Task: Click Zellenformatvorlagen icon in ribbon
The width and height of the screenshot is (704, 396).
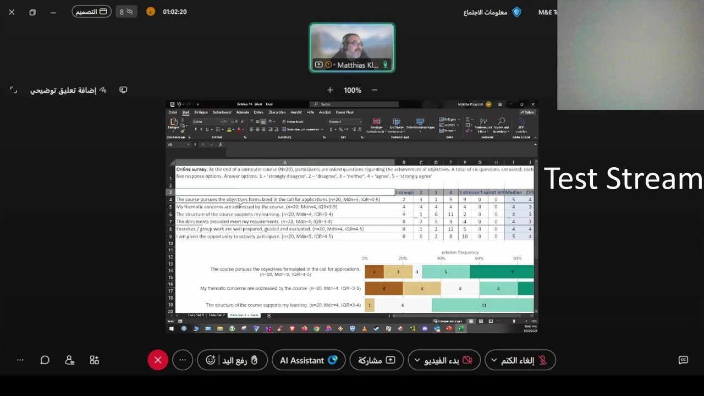Action: click(x=420, y=125)
